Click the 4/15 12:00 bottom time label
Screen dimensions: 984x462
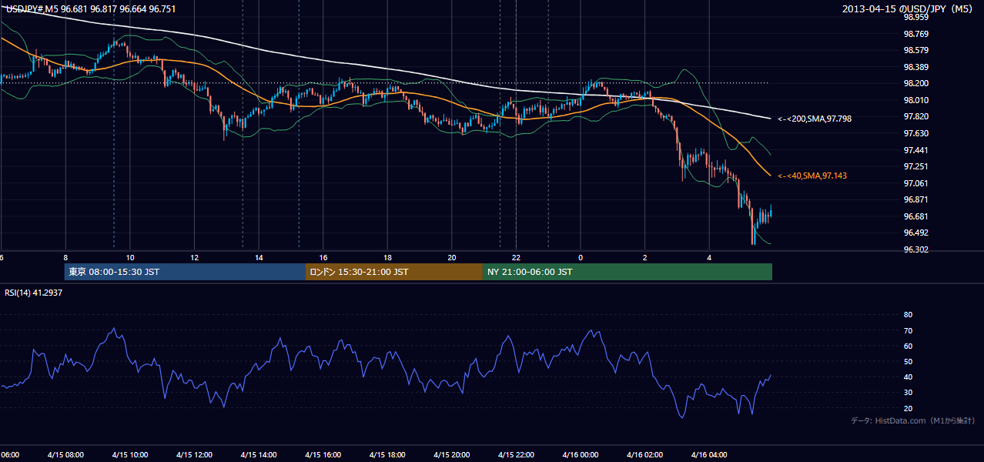[194, 454]
